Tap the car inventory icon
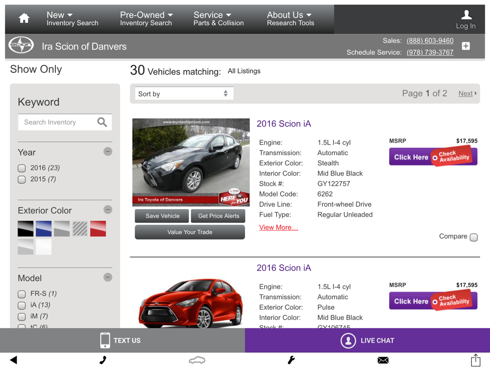This screenshot has height=368, width=490. [x=197, y=360]
